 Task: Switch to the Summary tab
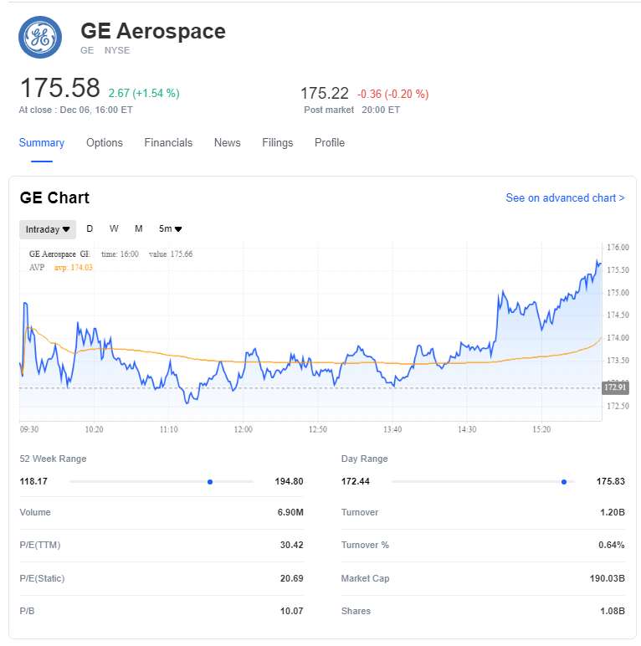coord(42,143)
